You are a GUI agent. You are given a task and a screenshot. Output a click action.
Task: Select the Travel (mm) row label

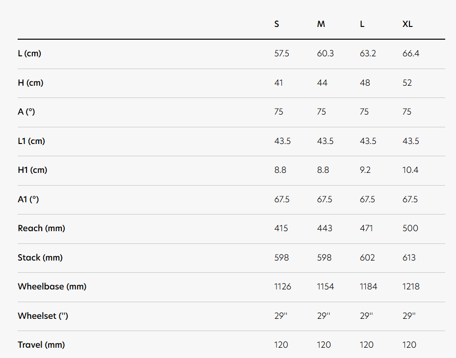[x=41, y=345]
